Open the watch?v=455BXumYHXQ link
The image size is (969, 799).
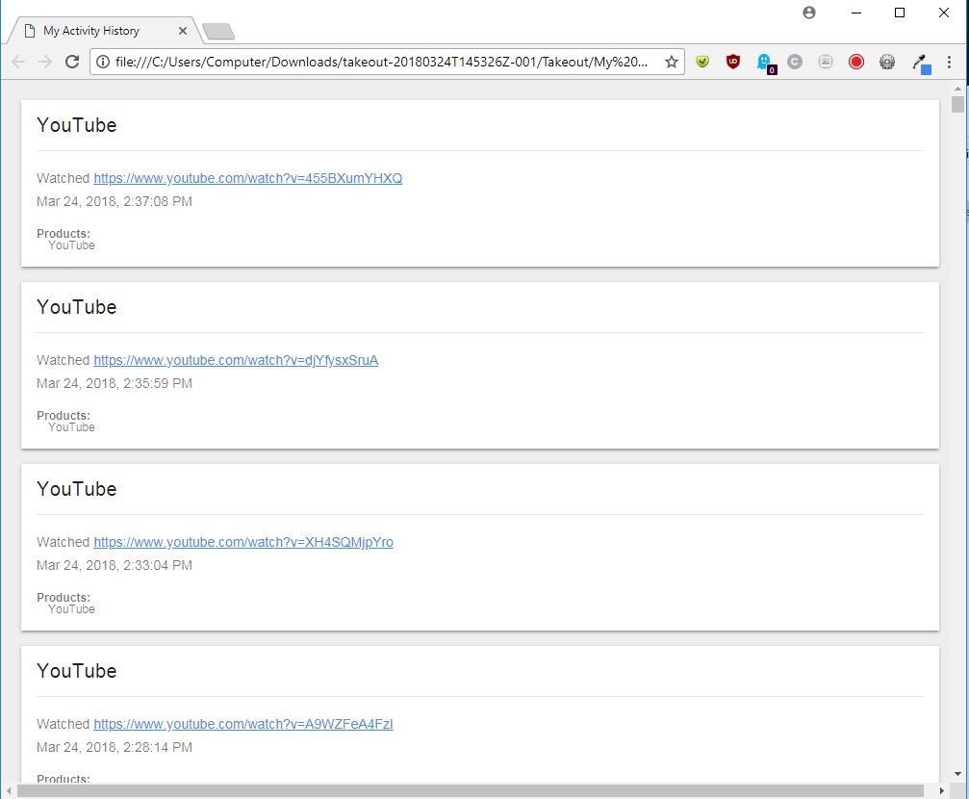248,178
